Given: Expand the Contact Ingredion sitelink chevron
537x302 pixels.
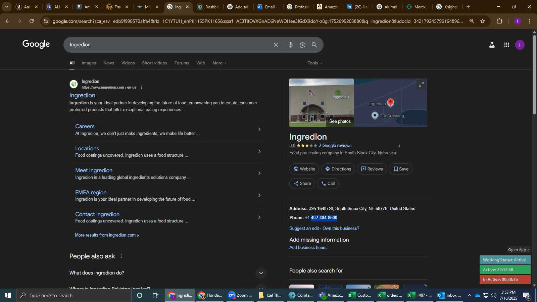Looking at the screenshot, I should pos(259,217).
